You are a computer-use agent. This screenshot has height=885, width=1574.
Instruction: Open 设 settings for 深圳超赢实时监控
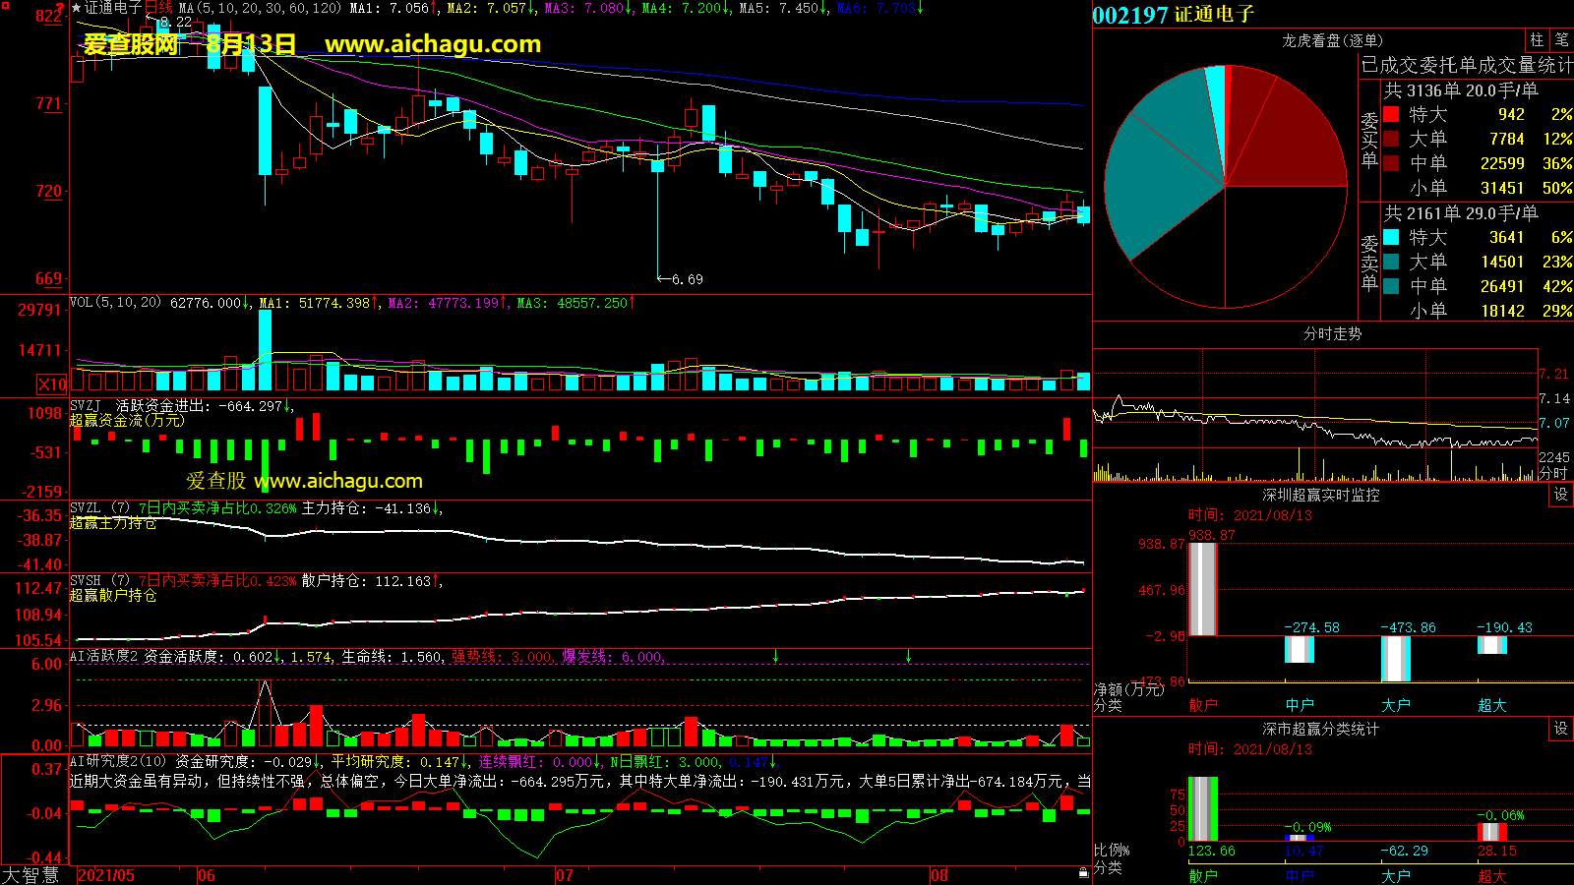point(1560,495)
